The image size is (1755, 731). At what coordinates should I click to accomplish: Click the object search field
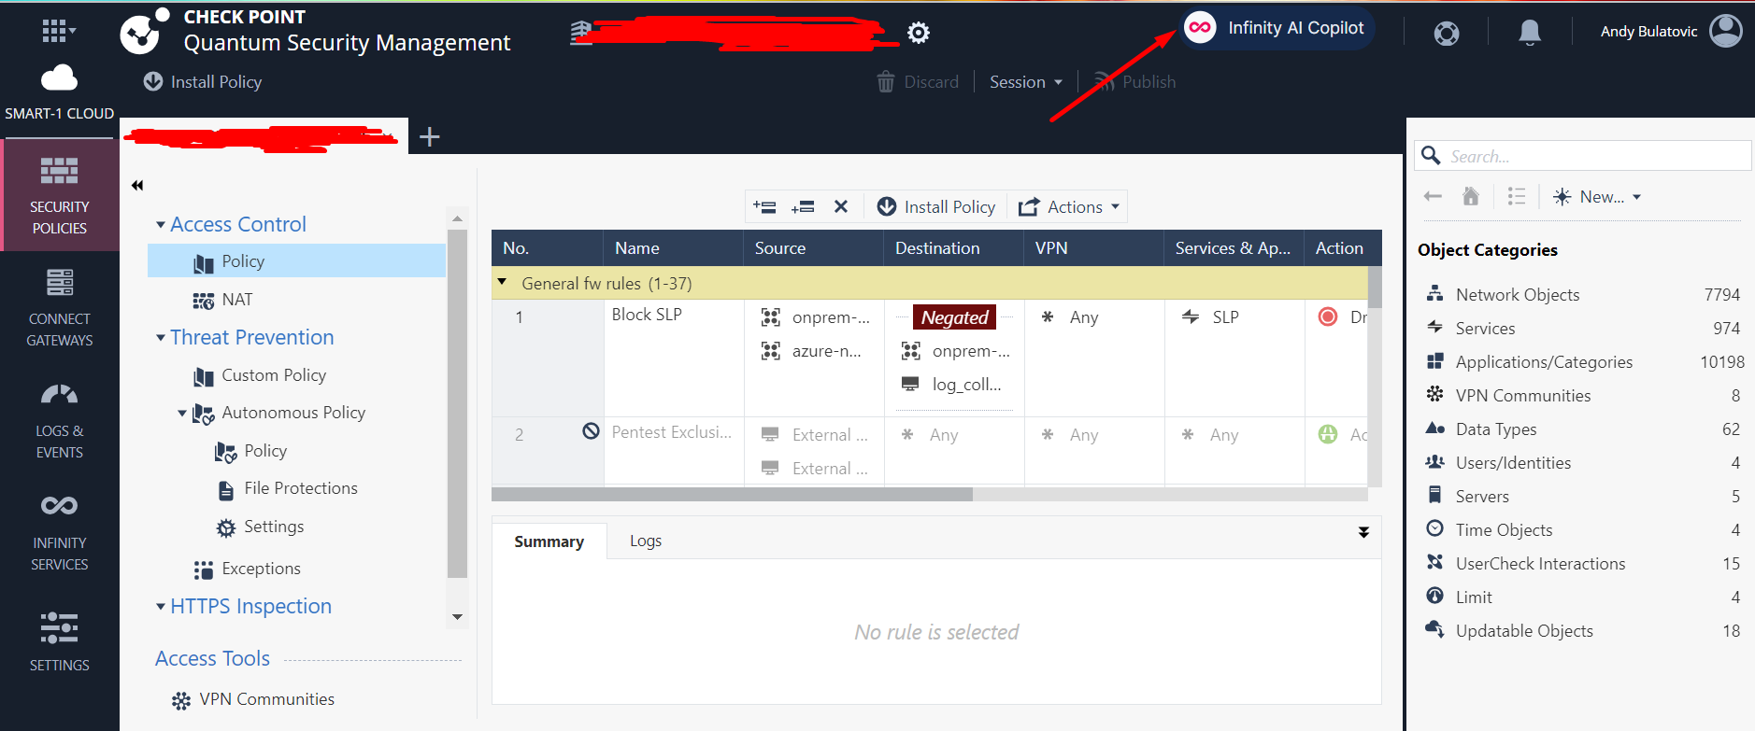pos(1583,156)
